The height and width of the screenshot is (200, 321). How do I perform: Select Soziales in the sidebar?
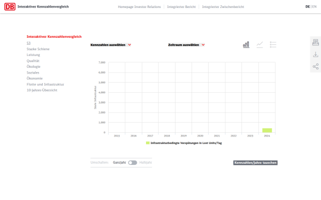(x=33, y=73)
